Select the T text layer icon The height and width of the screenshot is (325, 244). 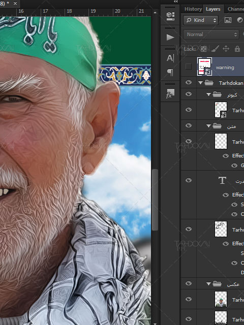click(222, 180)
